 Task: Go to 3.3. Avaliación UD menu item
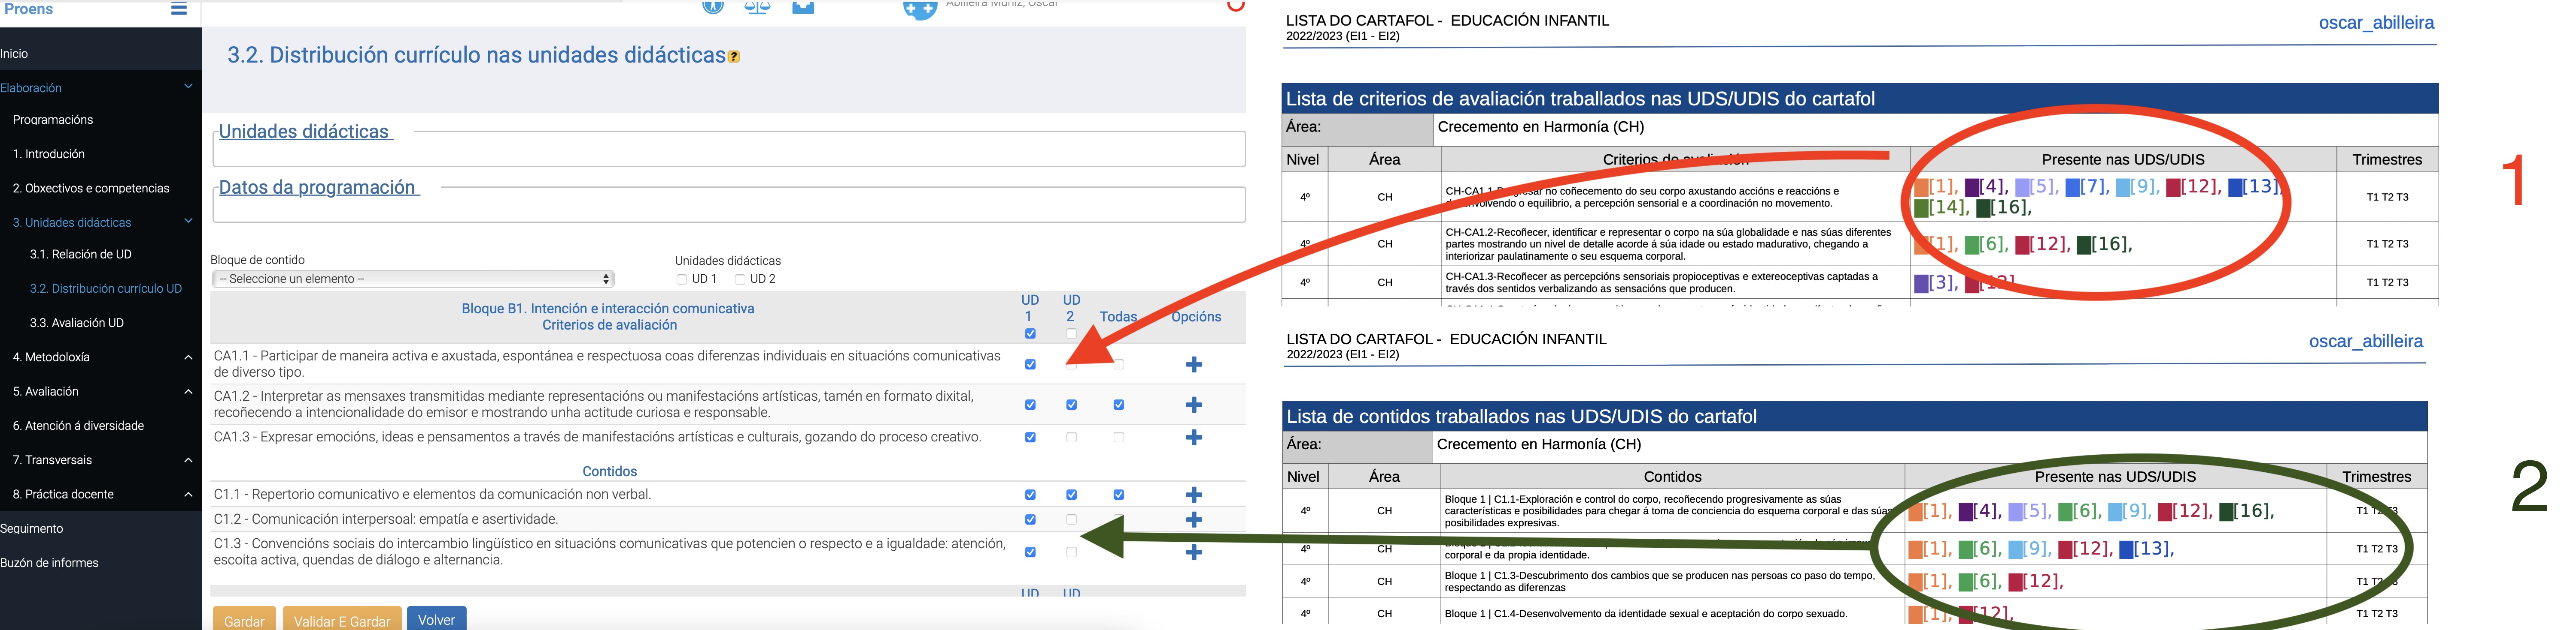coord(76,322)
